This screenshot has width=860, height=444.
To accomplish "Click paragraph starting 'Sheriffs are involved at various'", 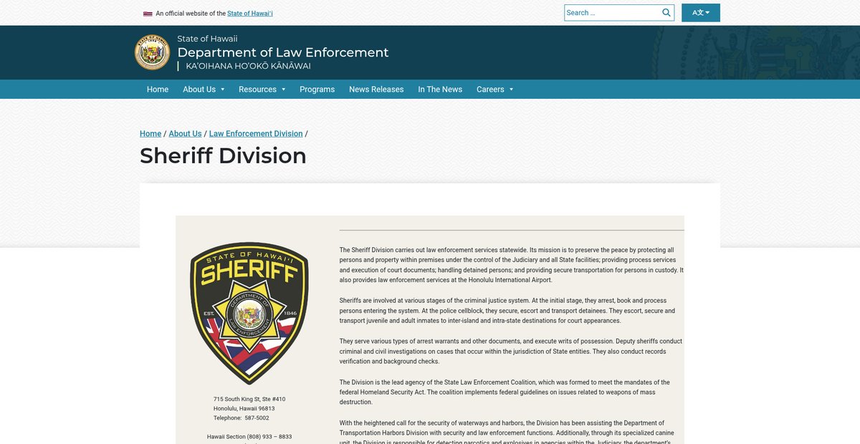I will click(507, 311).
